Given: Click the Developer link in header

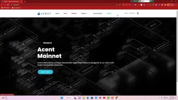Looking at the screenshot, I should point(132,13).
